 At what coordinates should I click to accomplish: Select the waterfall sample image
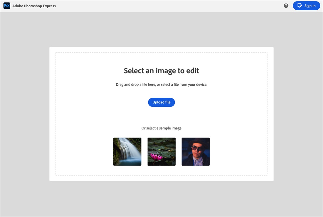click(x=127, y=152)
